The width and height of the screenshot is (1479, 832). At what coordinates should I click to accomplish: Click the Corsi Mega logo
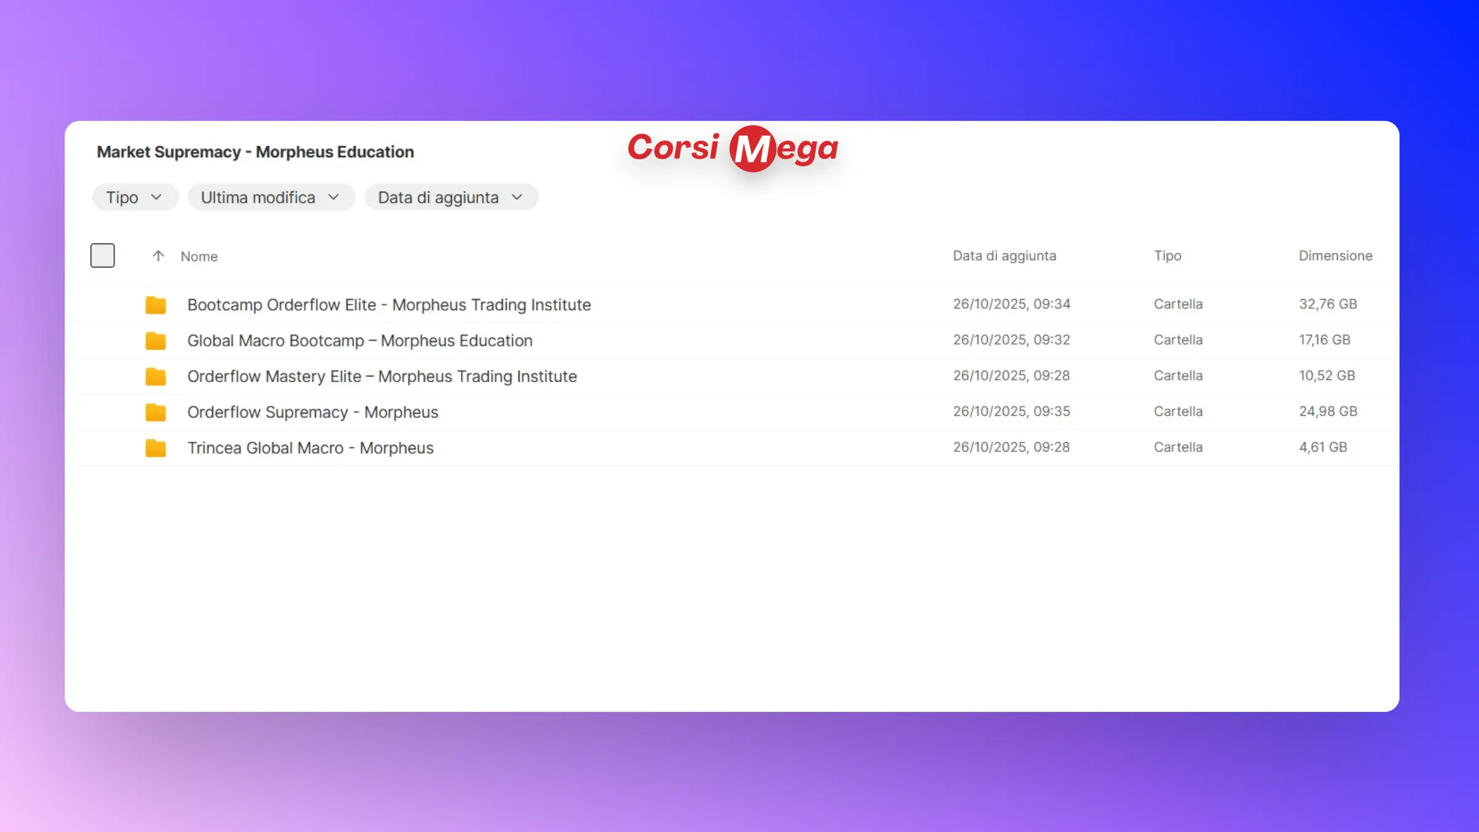point(733,149)
